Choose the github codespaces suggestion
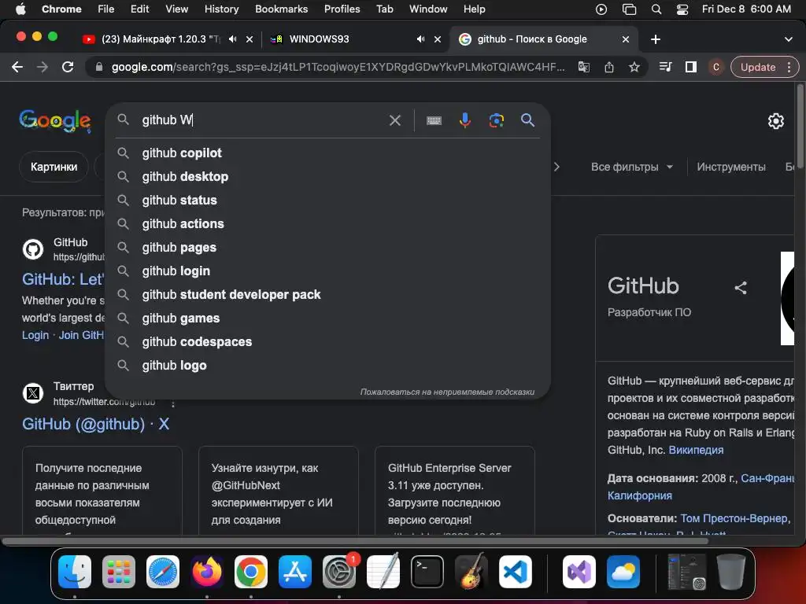The width and height of the screenshot is (806, 604). point(327,342)
